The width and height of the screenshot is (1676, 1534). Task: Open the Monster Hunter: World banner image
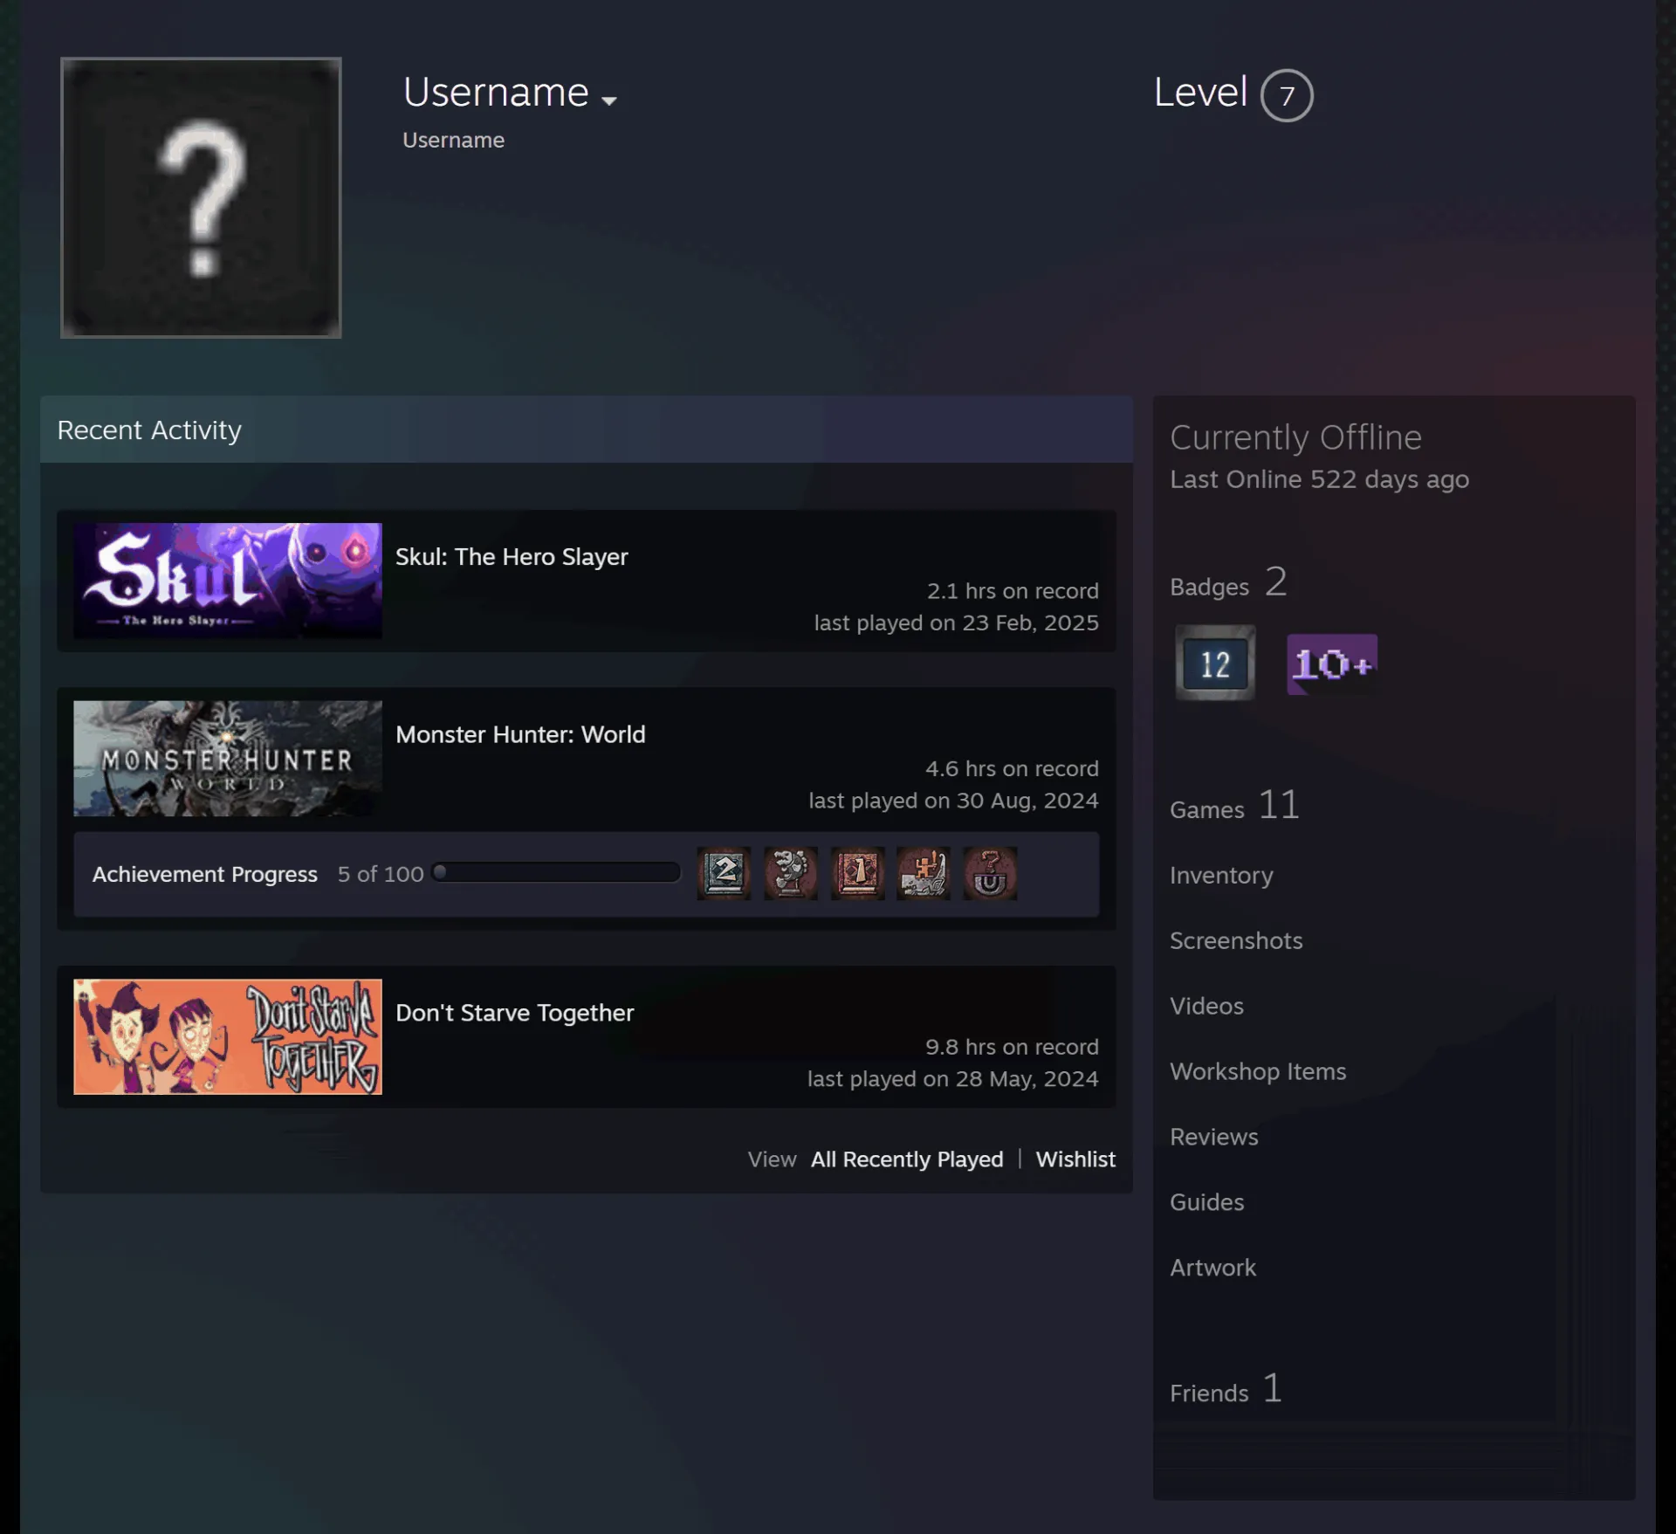[x=228, y=759]
